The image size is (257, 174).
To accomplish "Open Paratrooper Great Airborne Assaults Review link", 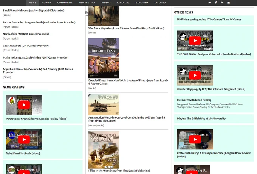I will coord(37,119).
